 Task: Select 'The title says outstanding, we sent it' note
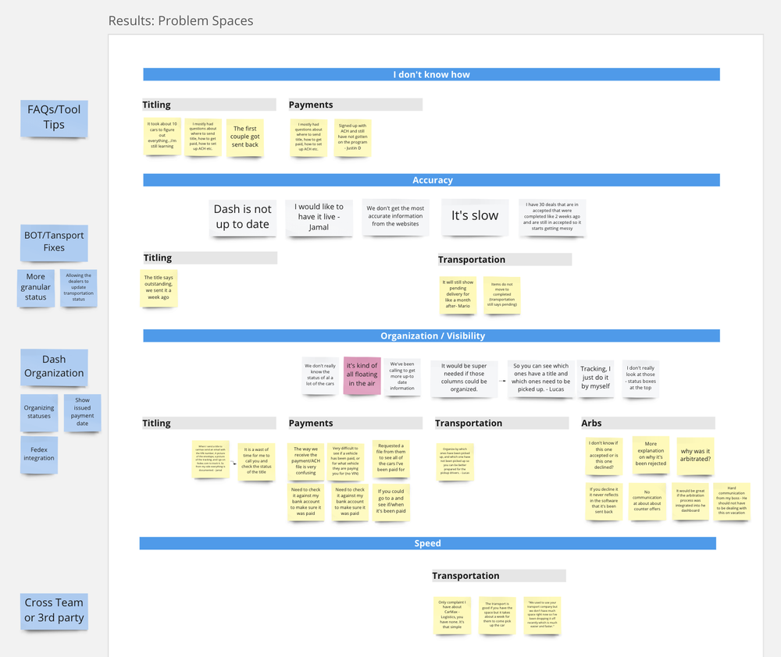pyautogui.click(x=159, y=288)
